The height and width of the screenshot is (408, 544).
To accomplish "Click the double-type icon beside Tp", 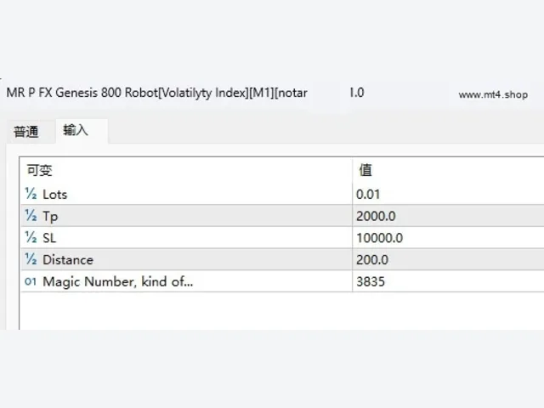I will click(x=31, y=215).
